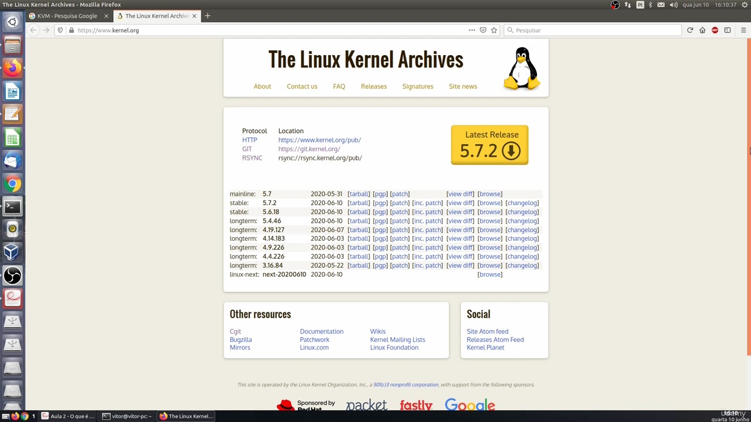Viewport: 751px width, 422px height.
Task: Bookmark this page with the star icon
Action: [494, 30]
